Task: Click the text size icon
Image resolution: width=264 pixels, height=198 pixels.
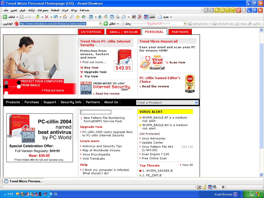Action: 100,17
